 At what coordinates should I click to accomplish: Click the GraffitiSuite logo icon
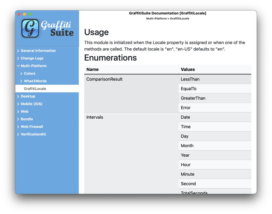point(30,28)
